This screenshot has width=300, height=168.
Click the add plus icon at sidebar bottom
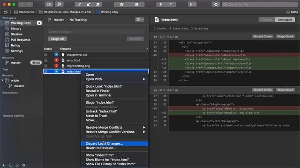(x=4, y=165)
